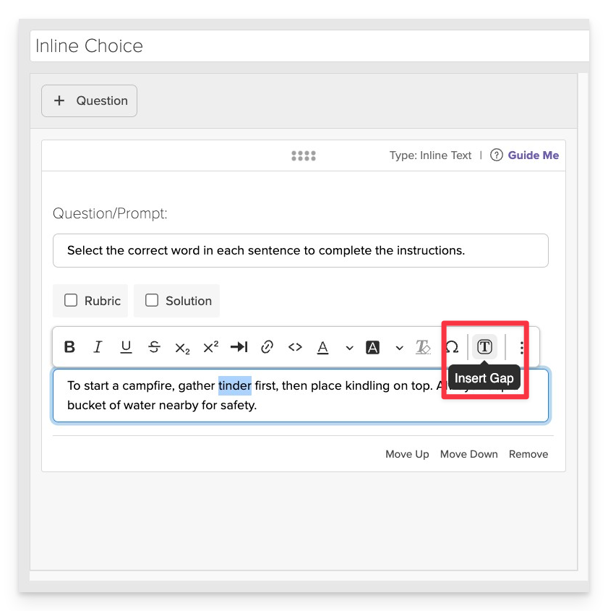Insert a hyperlink with the link icon

point(267,346)
